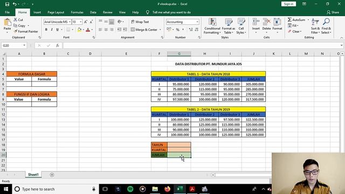The width and height of the screenshot is (345, 194).
Task: Open the File menu
Action: 7,12
